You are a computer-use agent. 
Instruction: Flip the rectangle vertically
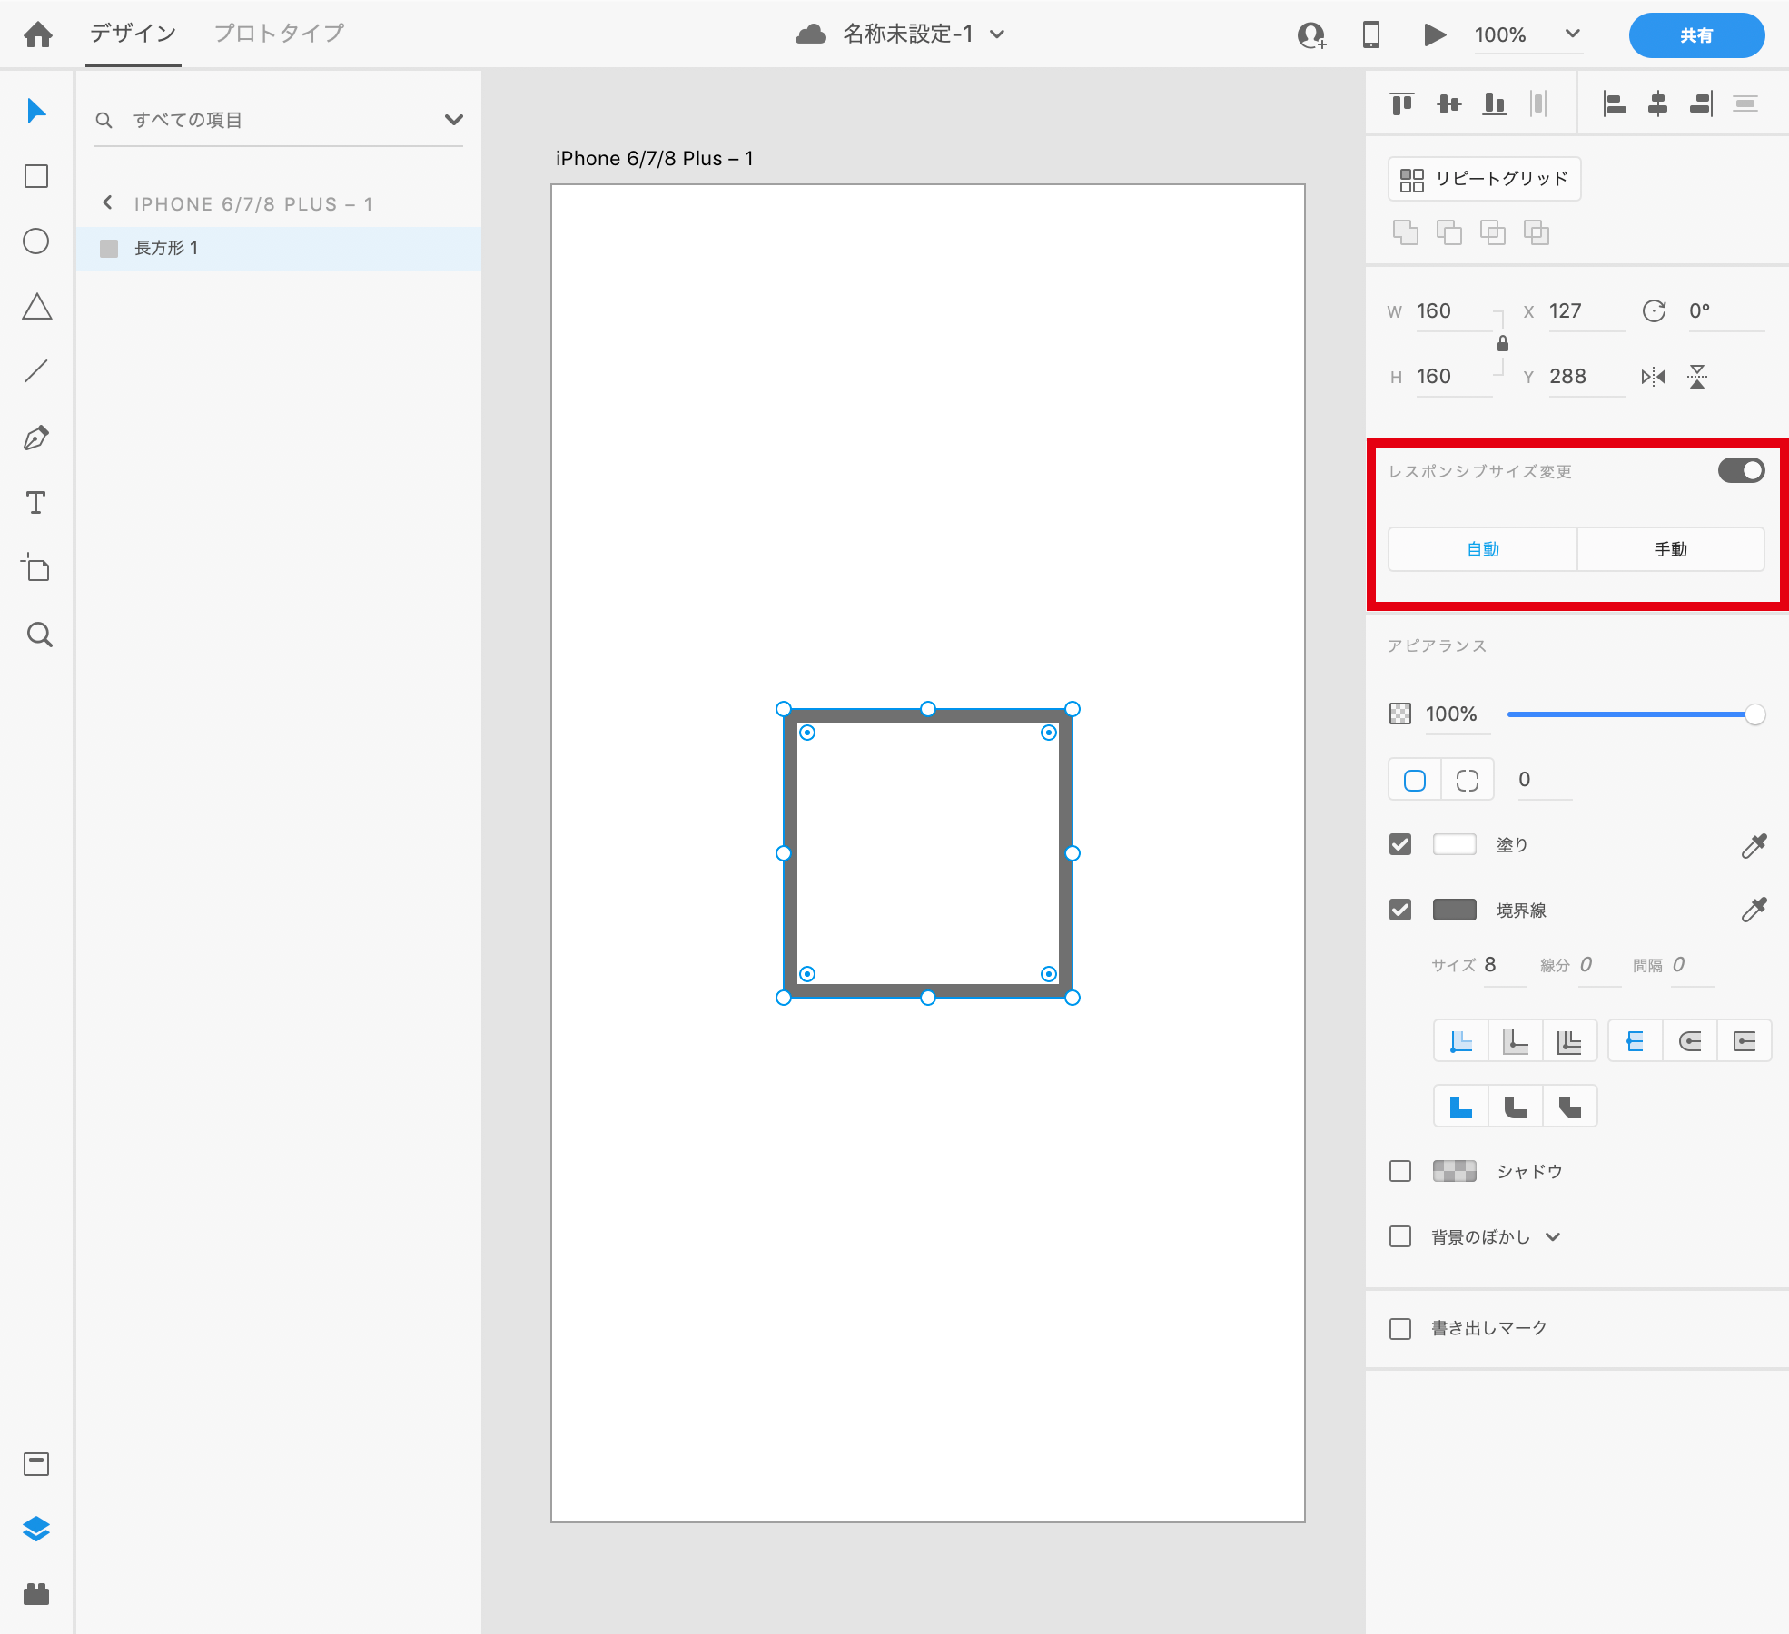pyautogui.click(x=1697, y=376)
